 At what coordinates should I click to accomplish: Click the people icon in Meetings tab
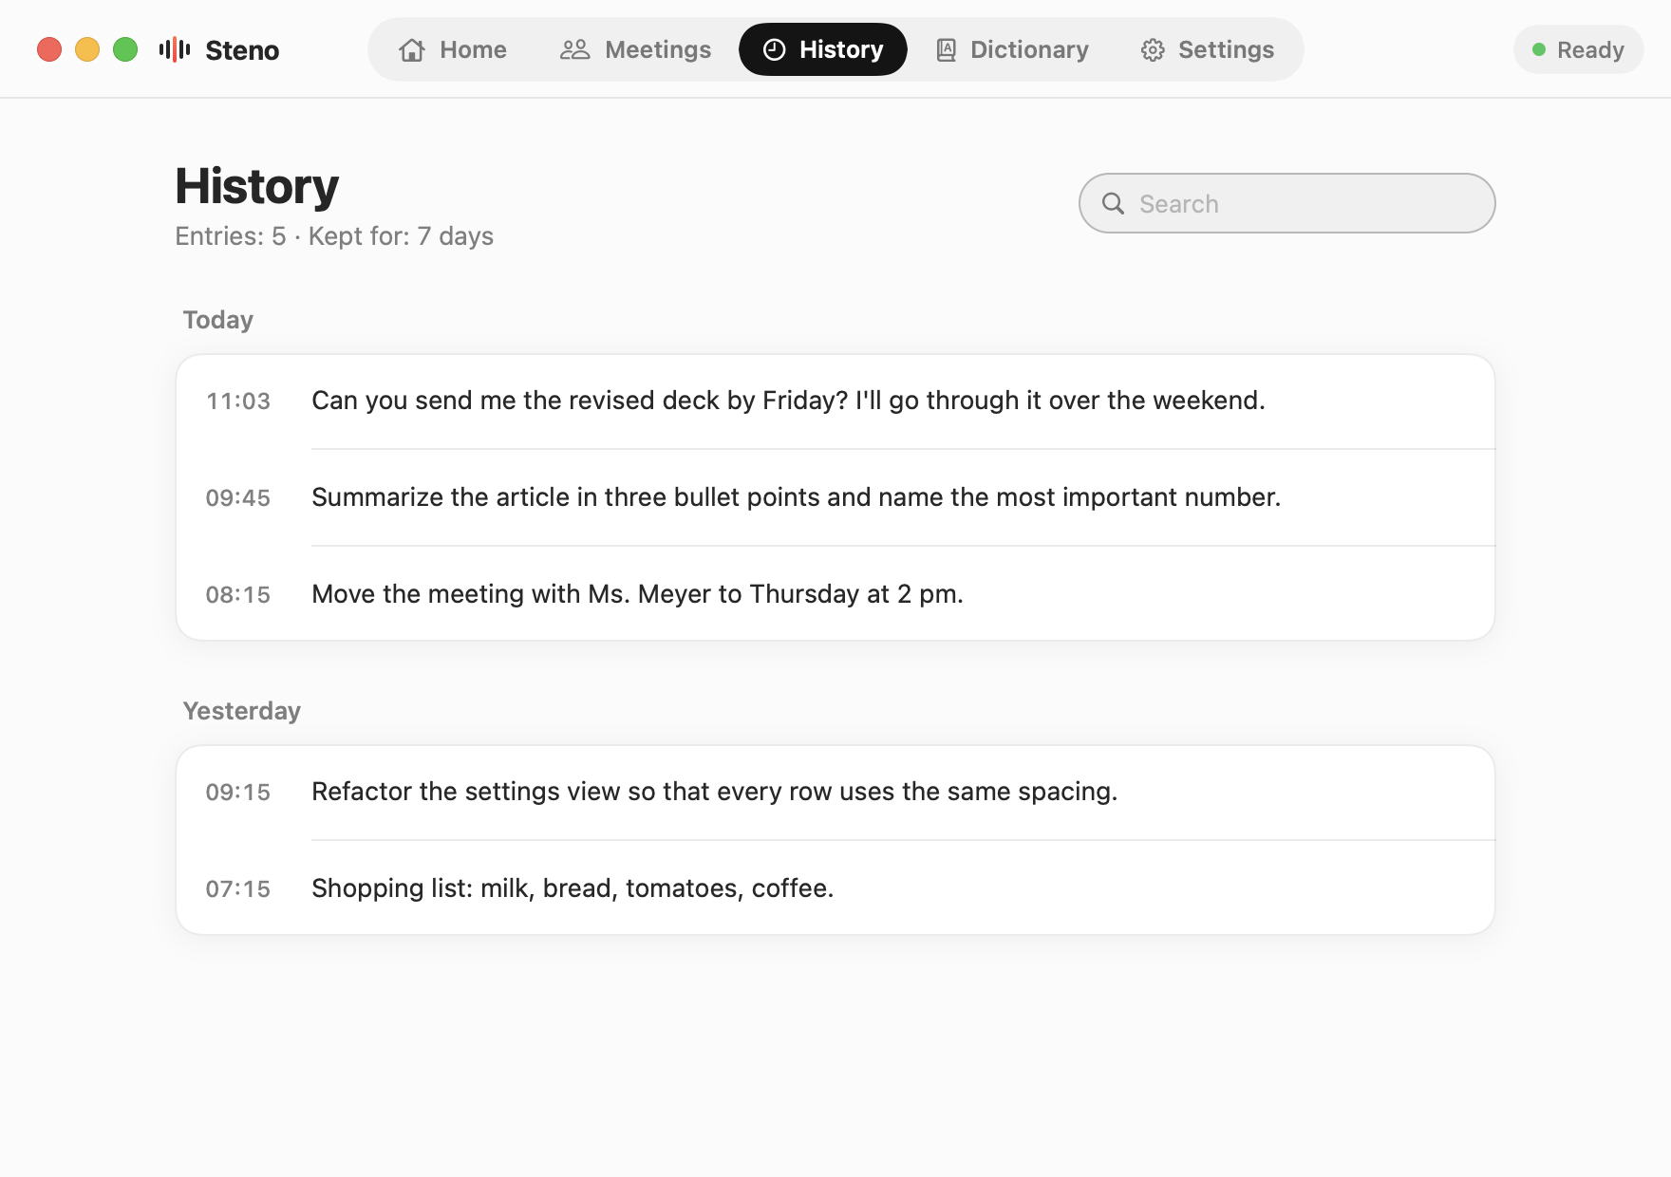pyautogui.click(x=574, y=49)
